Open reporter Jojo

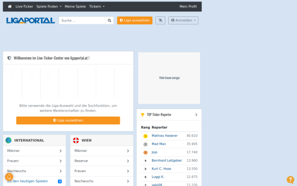click(154, 152)
